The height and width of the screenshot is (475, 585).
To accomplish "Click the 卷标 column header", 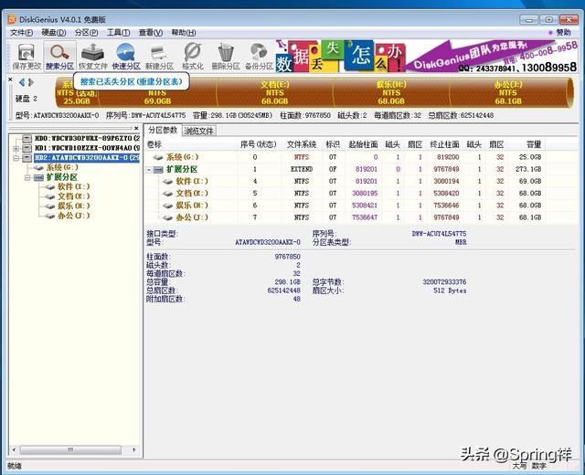I will 191,144.
